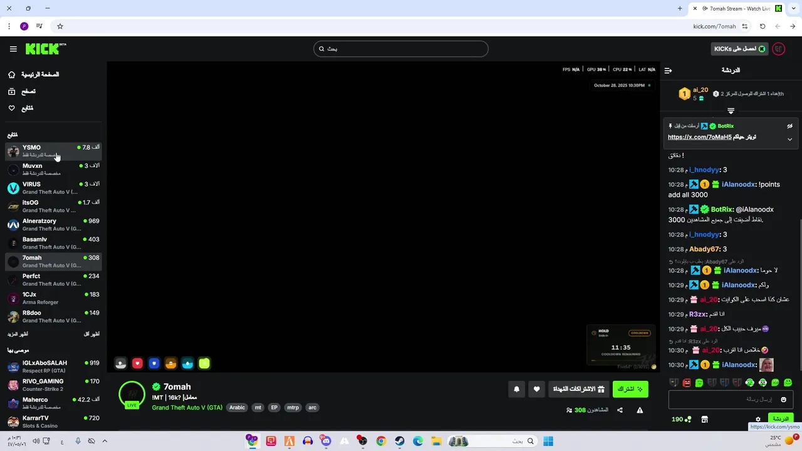This screenshot has height=451, width=802.
Task: Click the chat message input إرسال رسالة
Action: (x=731, y=399)
